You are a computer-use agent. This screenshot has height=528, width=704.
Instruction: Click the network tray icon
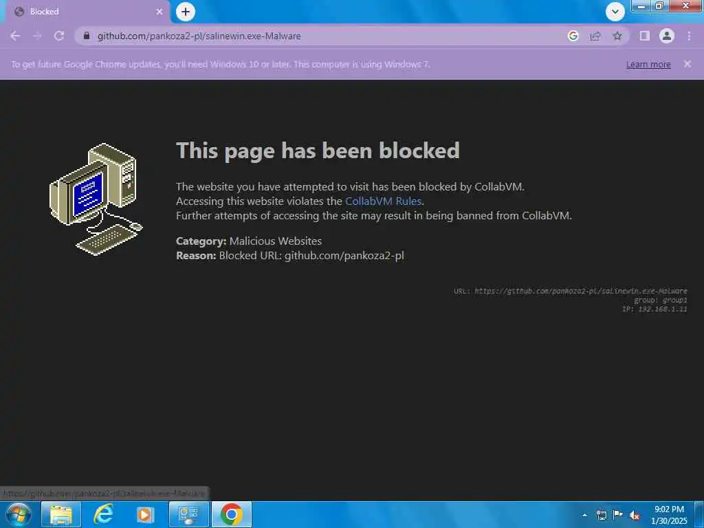(601, 515)
